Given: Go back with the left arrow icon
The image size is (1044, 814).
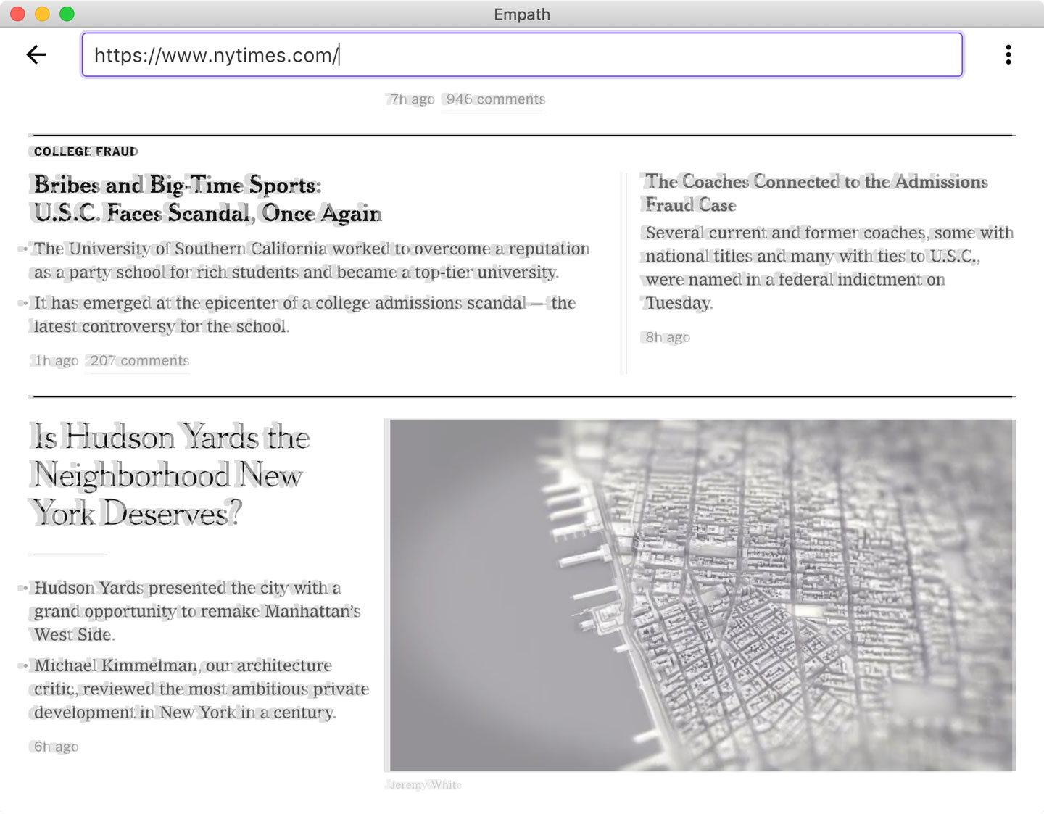Looking at the screenshot, I should point(36,54).
